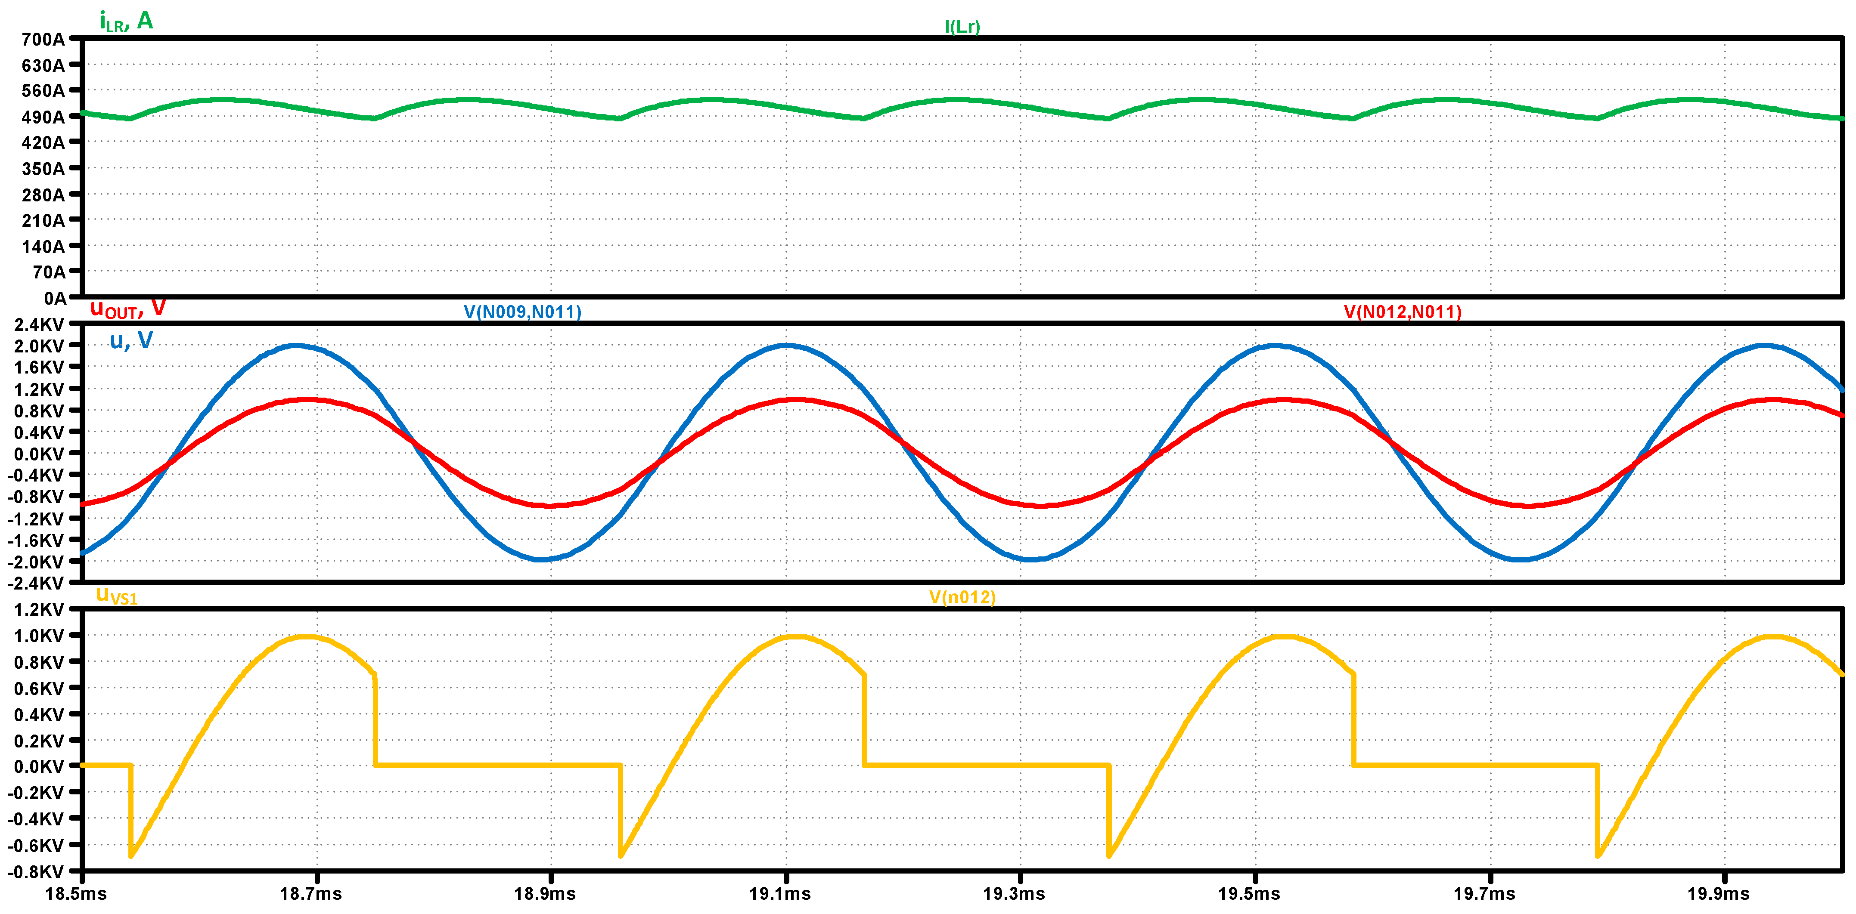Click the V(N009,N011) trace label
1856x914 pixels.
point(522,312)
